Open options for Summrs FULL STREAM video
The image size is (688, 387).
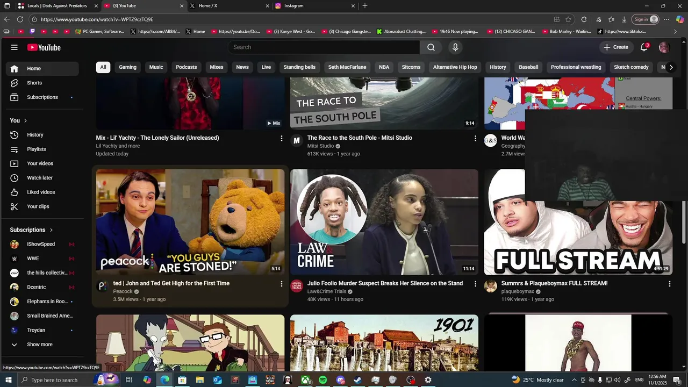pyautogui.click(x=670, y=284)
